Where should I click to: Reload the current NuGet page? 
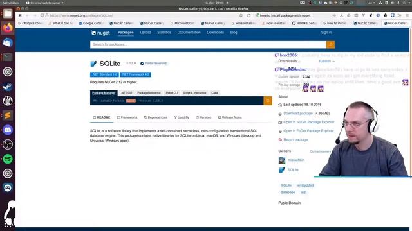tap(248, 15)
